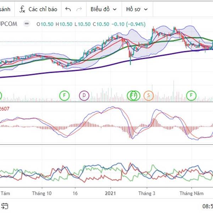Click the Tháng 3 time axis label

tap(147, 193)
